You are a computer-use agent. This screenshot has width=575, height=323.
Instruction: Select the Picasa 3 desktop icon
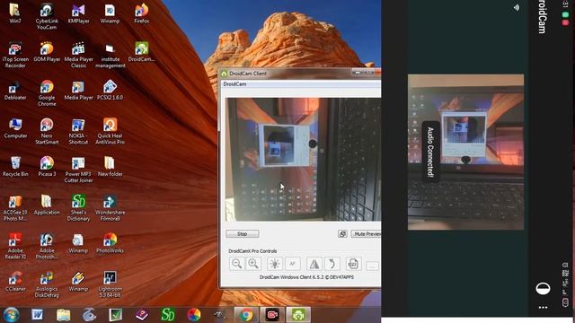47,167
